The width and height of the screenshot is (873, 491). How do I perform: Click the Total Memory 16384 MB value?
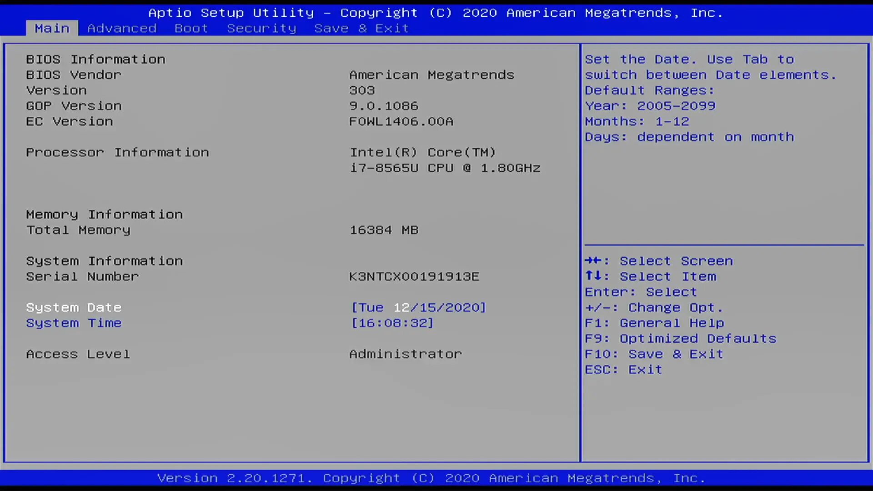click(384, 230)
